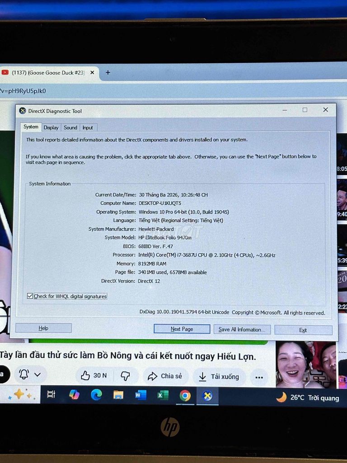Launch Word from the taskbar

point(141,396)
